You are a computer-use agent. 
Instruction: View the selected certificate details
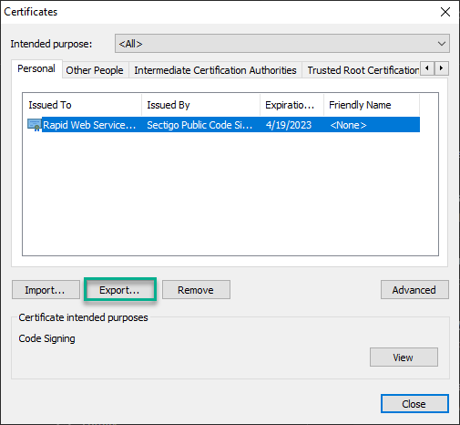tap(404, 358)
